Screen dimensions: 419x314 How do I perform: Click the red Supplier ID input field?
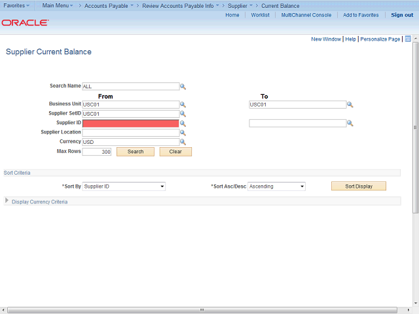130,123
